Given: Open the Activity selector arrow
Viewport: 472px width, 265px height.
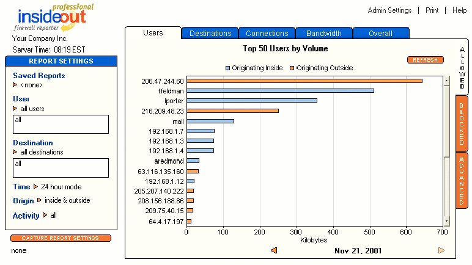Looking at the screenshot, I should [x=45, y=216].
